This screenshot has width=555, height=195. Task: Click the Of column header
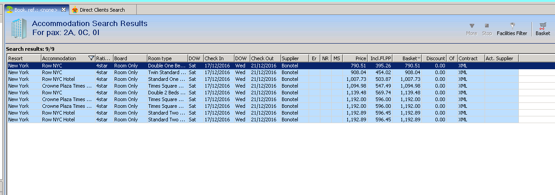coord(453,58)
